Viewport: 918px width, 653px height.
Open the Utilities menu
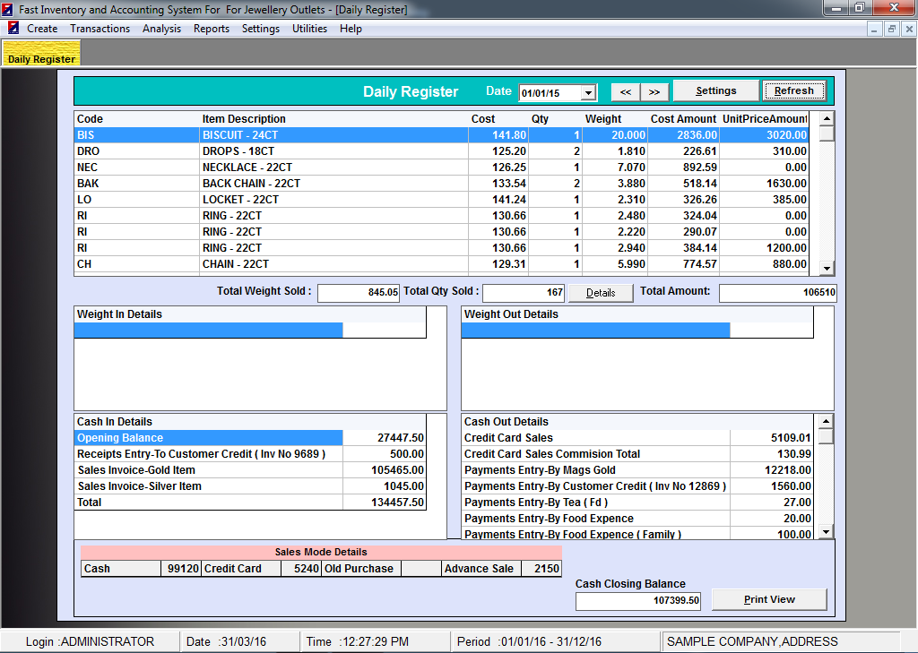(x=309, y=29)
